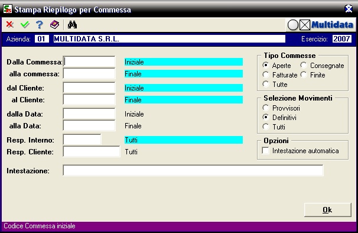358x233 pixels.
Task: Click the Intestazione: label
Action: 28,171
